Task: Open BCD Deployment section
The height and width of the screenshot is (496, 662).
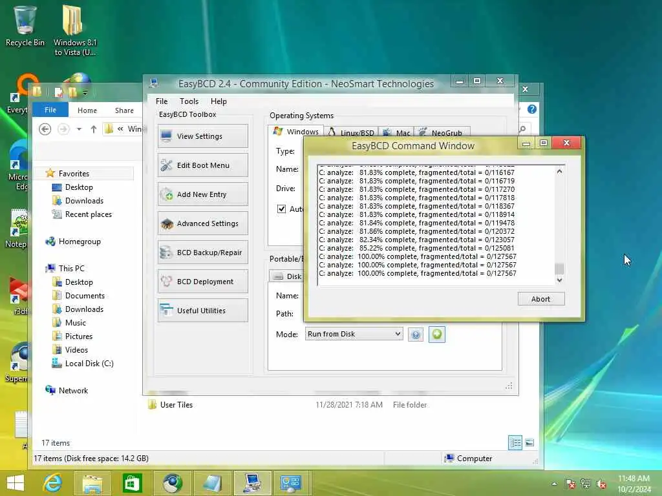Action: point(202,282)
